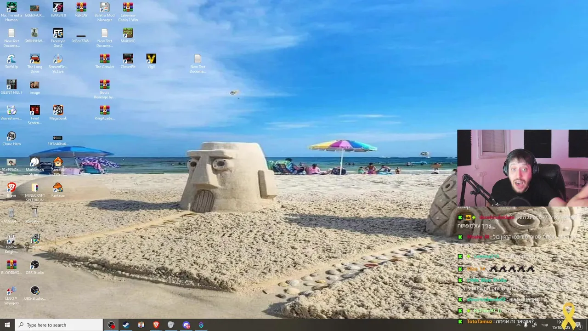Screen dimensions: 588x331
Task: Open the Megabonk game icon
Action: [58, 113]
